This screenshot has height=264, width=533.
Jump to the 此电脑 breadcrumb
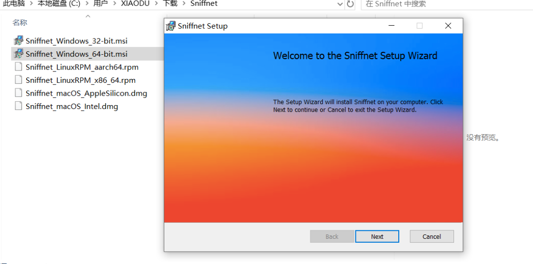coord(14,4)
